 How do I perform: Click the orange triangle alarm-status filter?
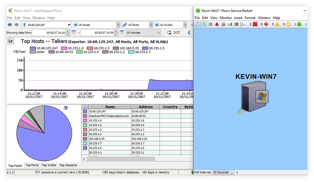(277, 24)
